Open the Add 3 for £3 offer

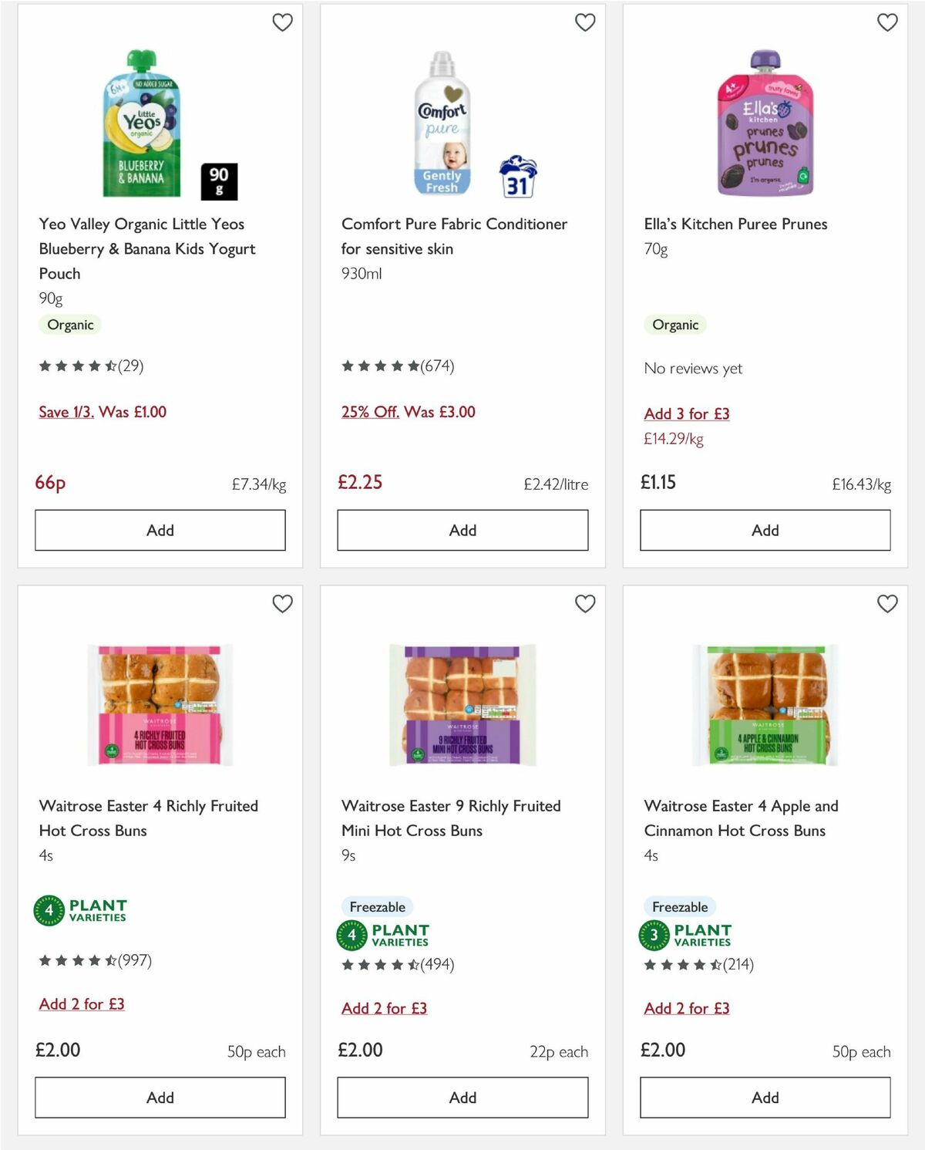(686, 414)
